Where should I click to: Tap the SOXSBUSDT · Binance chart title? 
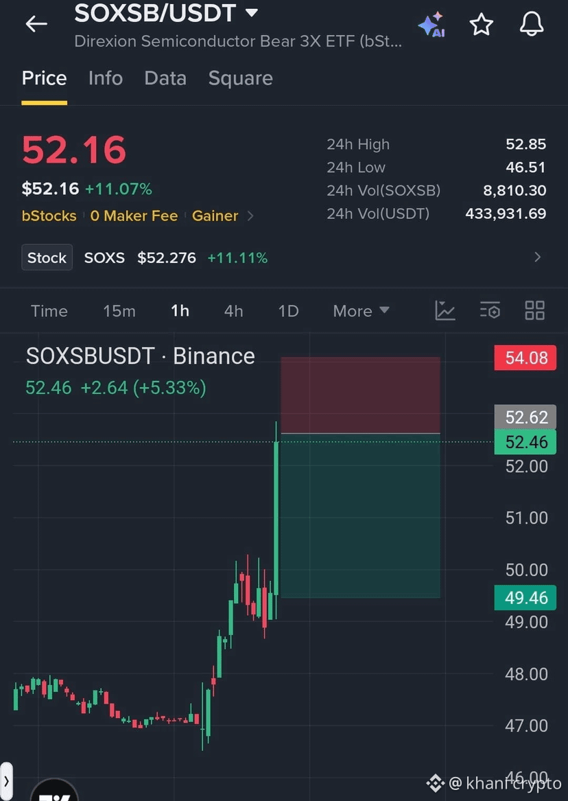pos(141,356)
